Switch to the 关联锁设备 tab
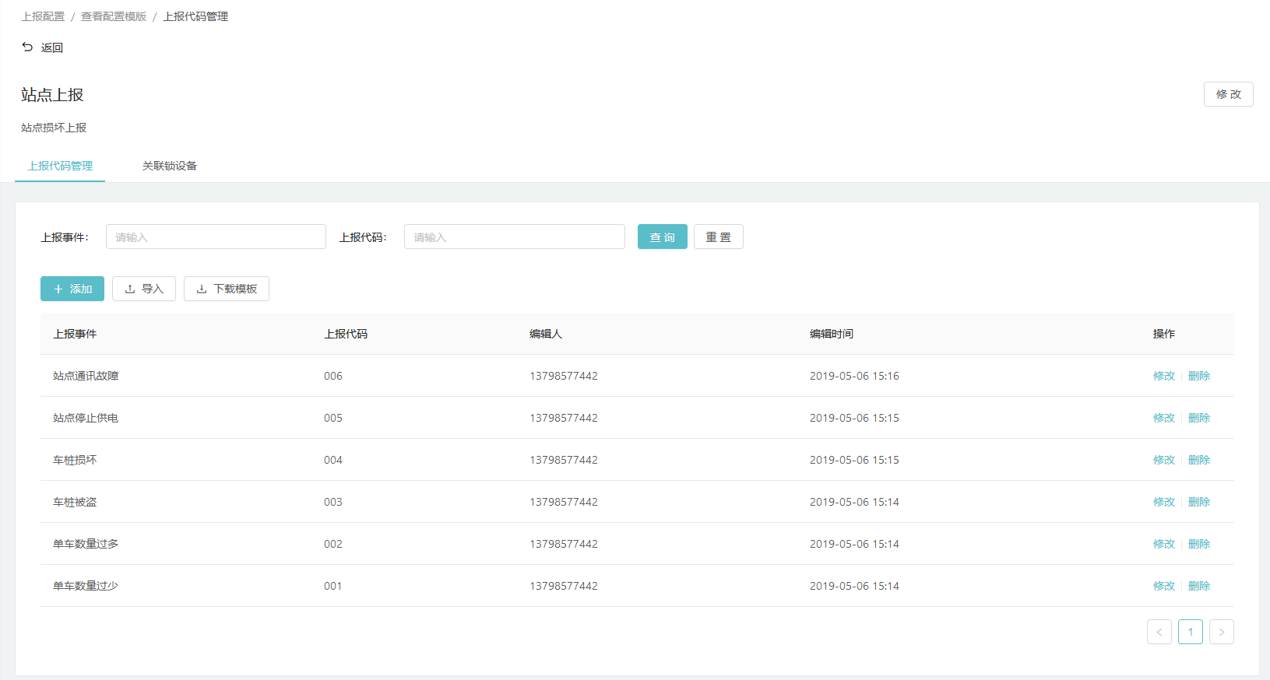The image size is (1270, 680). [x=170, y=166]
